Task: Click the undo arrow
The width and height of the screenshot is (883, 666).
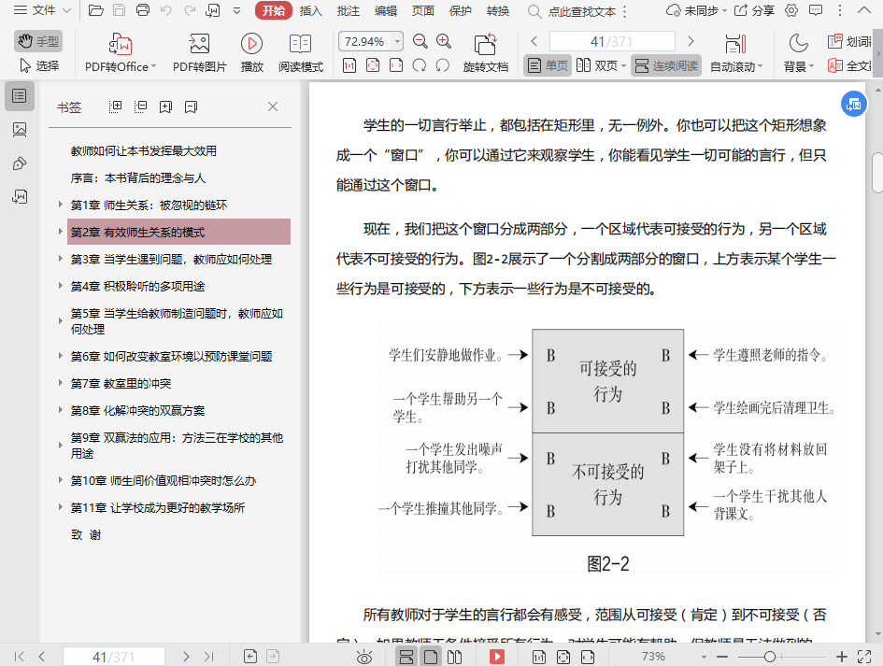Action: [165, 10]
